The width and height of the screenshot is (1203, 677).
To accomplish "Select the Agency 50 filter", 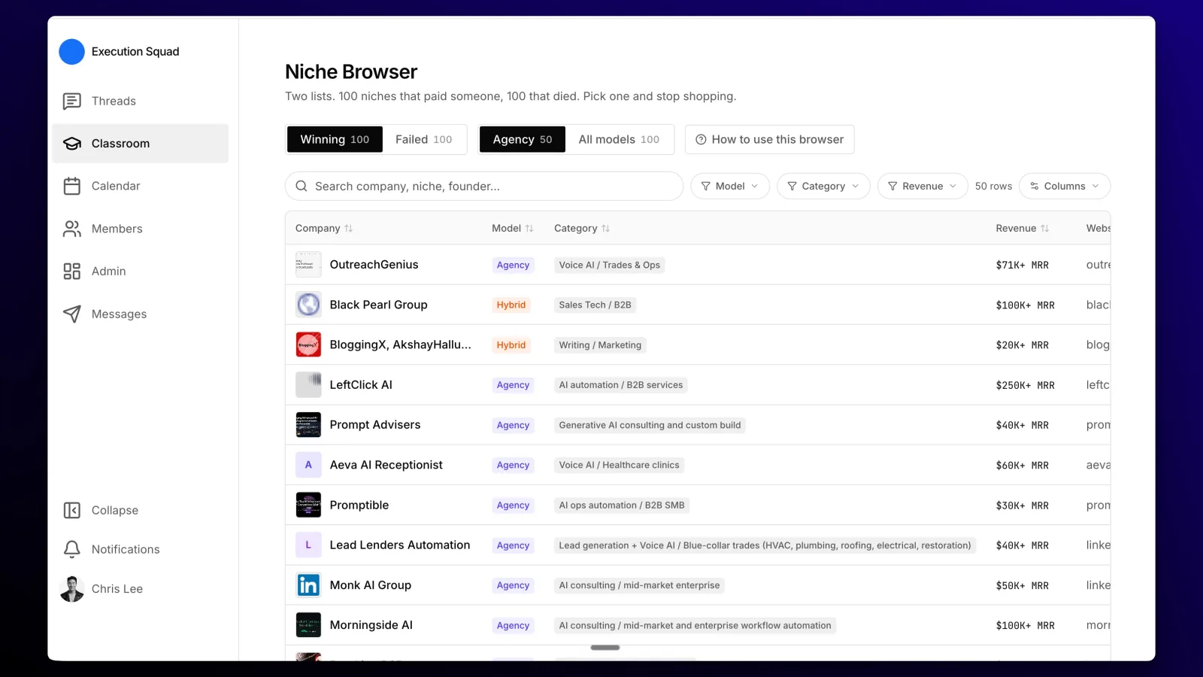I will point(523,139).
